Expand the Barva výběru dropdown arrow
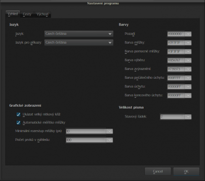The width and height of the screenshot is (205, 181). 188,60
